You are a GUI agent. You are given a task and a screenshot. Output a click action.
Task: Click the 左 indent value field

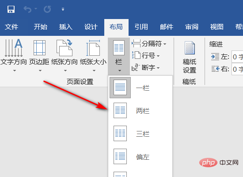[237, 57]
